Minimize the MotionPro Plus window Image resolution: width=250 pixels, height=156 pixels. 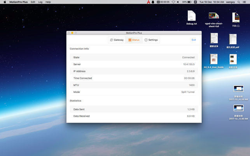coord(72,33)
